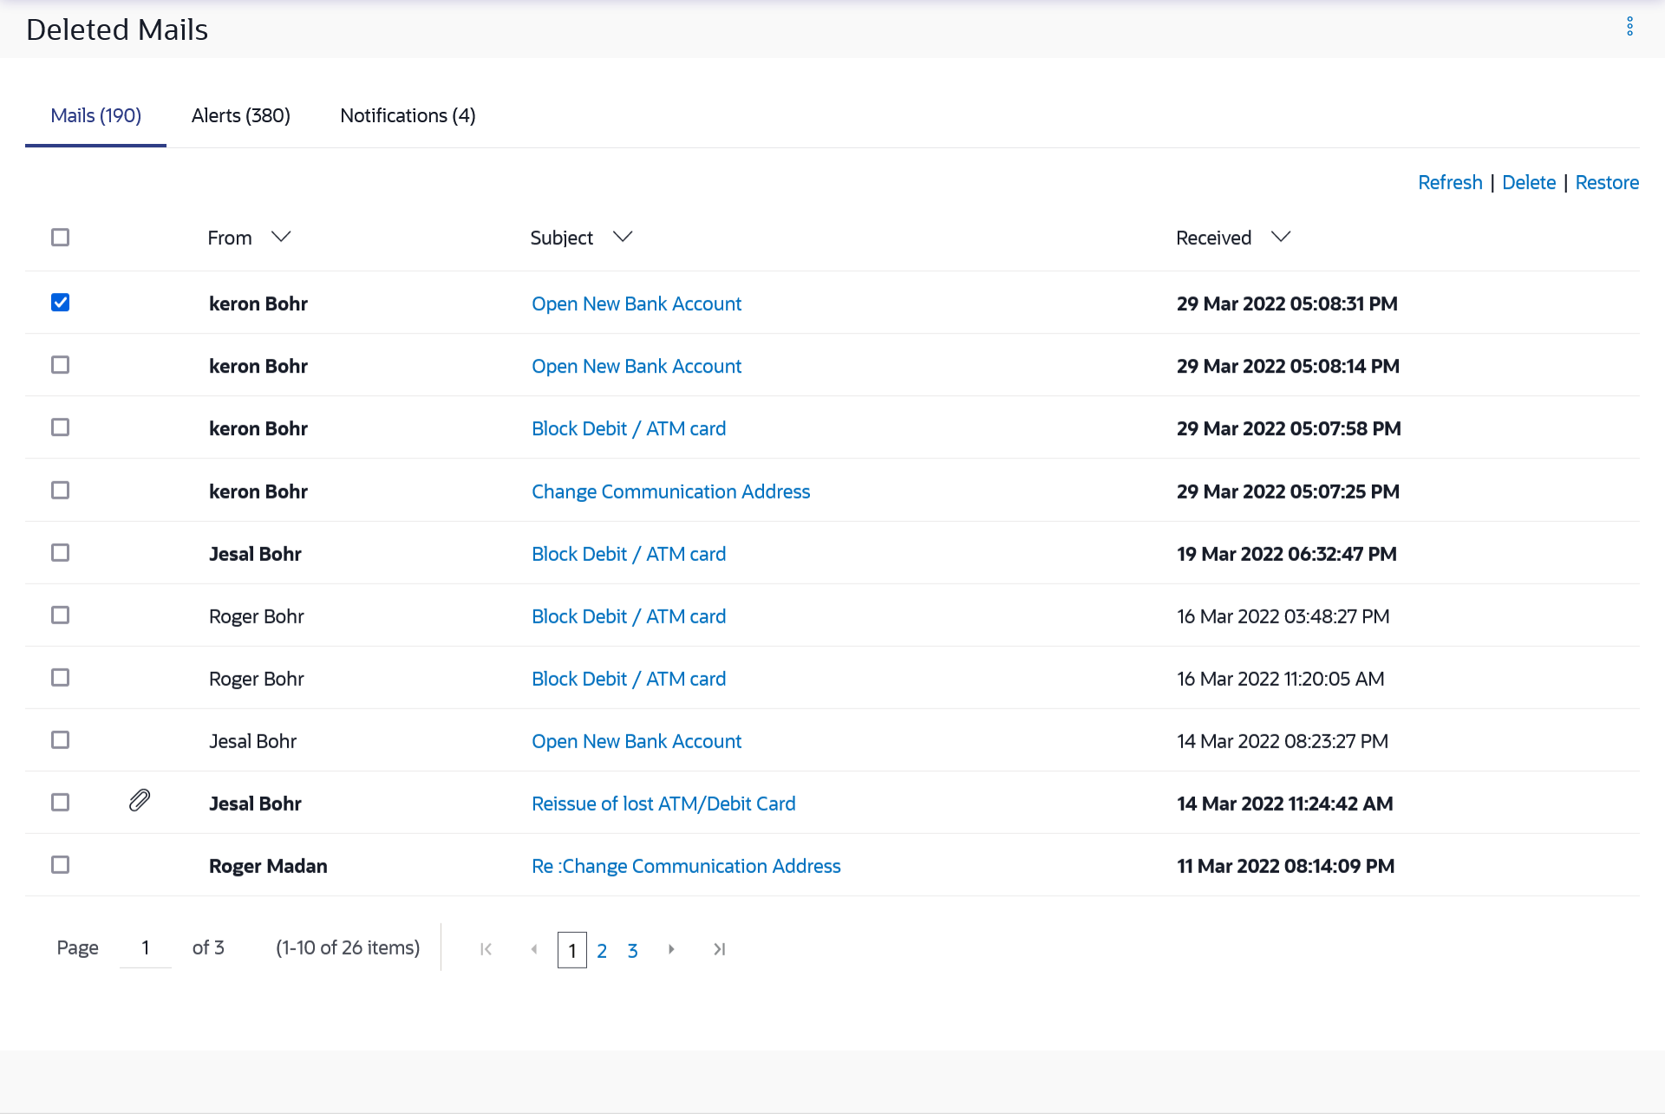Image resolution: width=1665 pixels, height=1114 pixels.
Task: Go to page 3 in pagination
Action: pyautogui.click(x=632, y=951)
